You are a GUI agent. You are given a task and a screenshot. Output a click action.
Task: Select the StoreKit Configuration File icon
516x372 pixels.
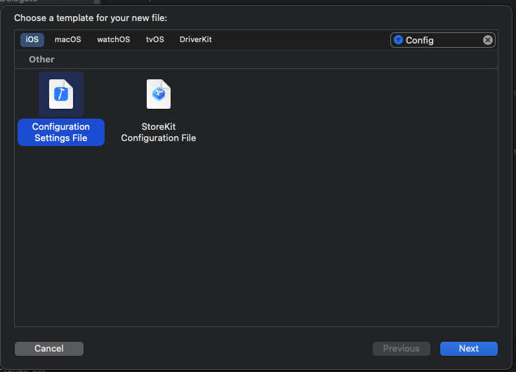tap(159, 94)
